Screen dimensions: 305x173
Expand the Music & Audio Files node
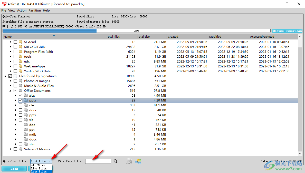10,86
